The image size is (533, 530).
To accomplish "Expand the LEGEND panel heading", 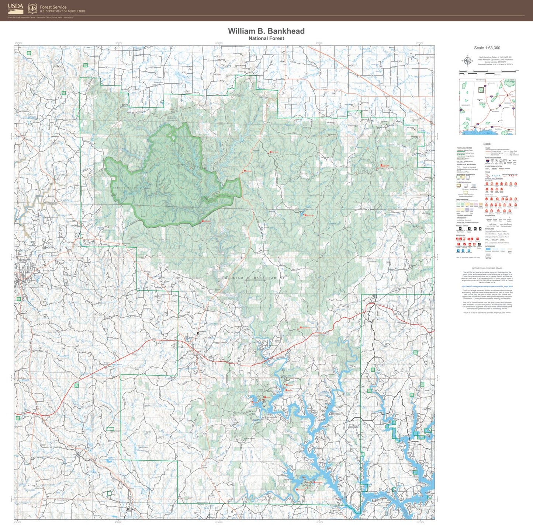I will tap(487, 144).
